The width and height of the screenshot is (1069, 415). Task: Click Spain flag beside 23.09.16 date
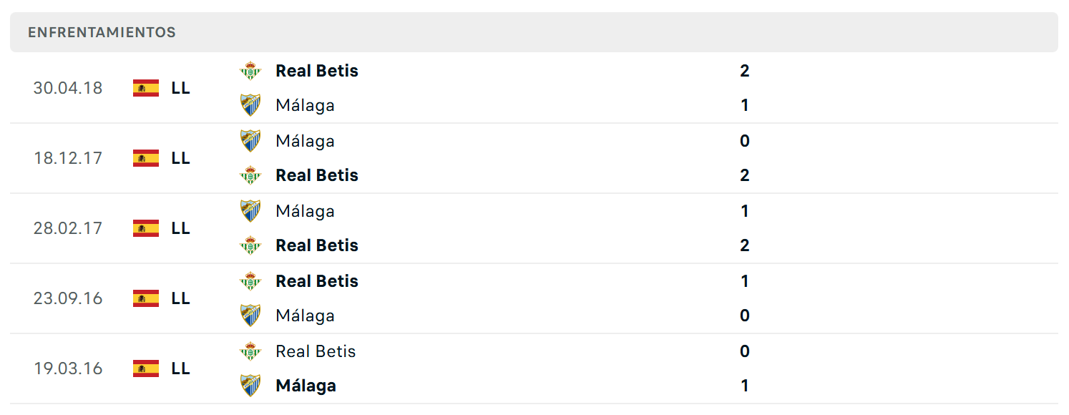[146, 298]
